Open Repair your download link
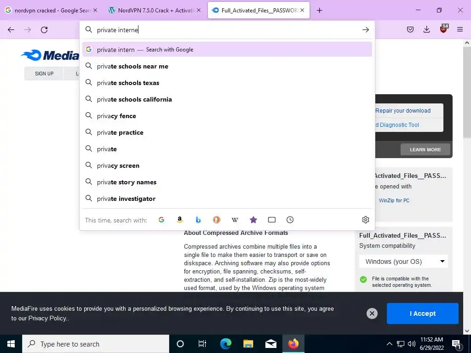Image resolution: width=471 pixels, height=353 pixels. pos(403,110)
